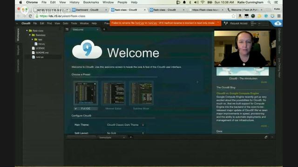Open the Cloud9 Help menu
298x167 pixels.
click(x=94, y=23)
